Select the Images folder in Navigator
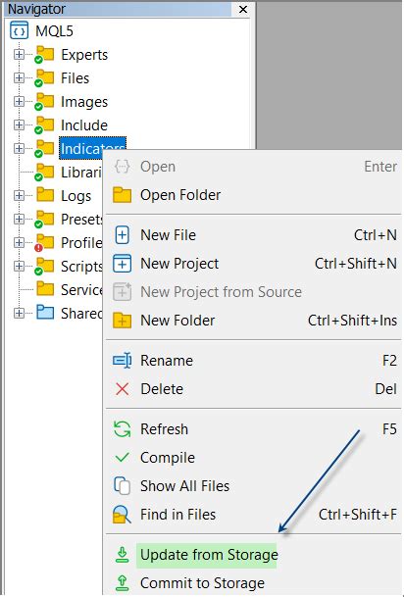The image size is (404, 597). [84, 102]
